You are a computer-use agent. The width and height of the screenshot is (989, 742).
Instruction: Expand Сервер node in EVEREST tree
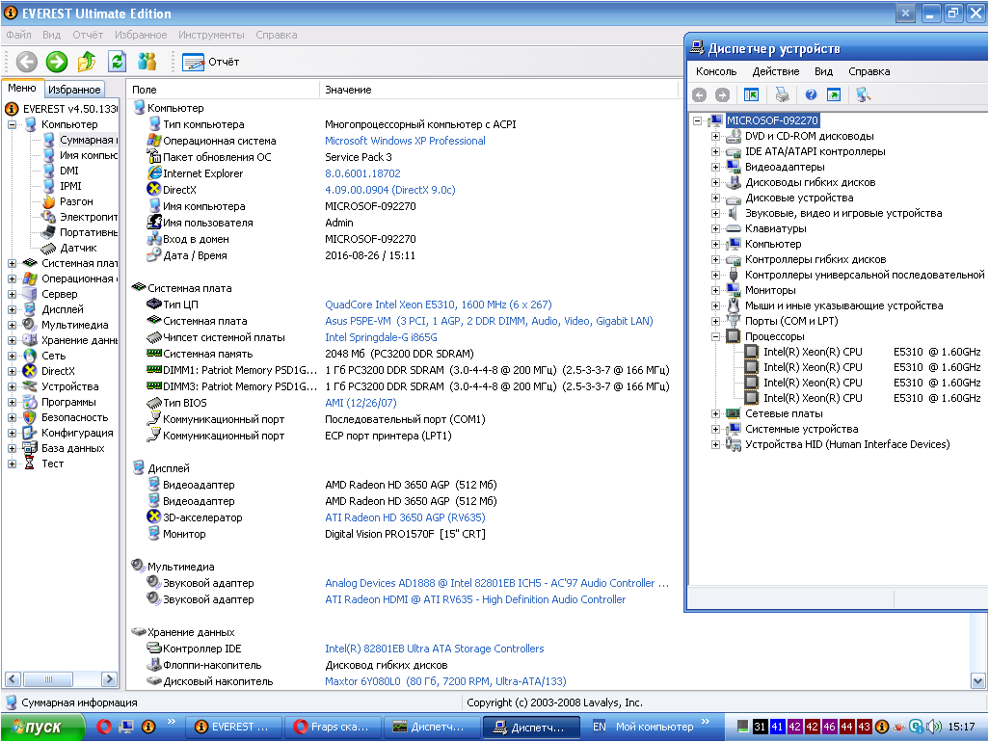point(12,295)
